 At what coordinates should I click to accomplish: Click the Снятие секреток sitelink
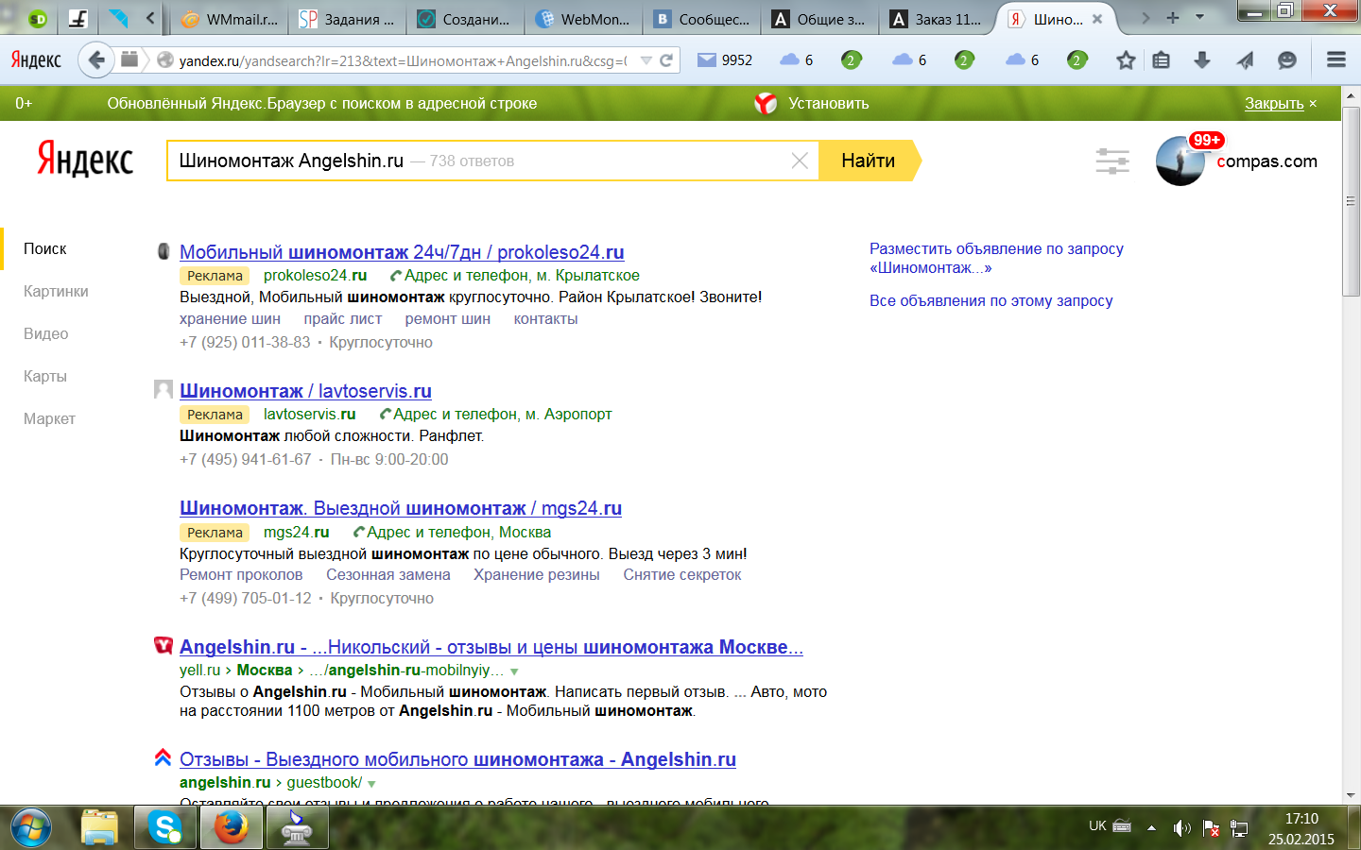click(x=682, y=575)
